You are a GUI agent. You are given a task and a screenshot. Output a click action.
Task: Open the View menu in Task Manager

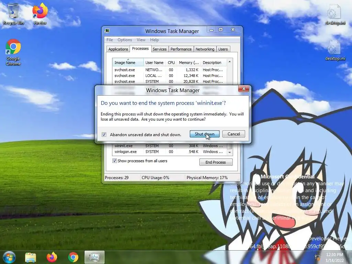coord(141,40)
